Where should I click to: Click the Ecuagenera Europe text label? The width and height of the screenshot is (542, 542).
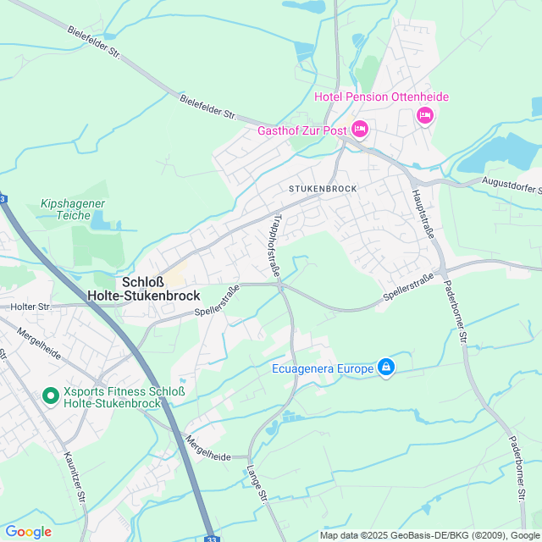(x=323, y=368)
